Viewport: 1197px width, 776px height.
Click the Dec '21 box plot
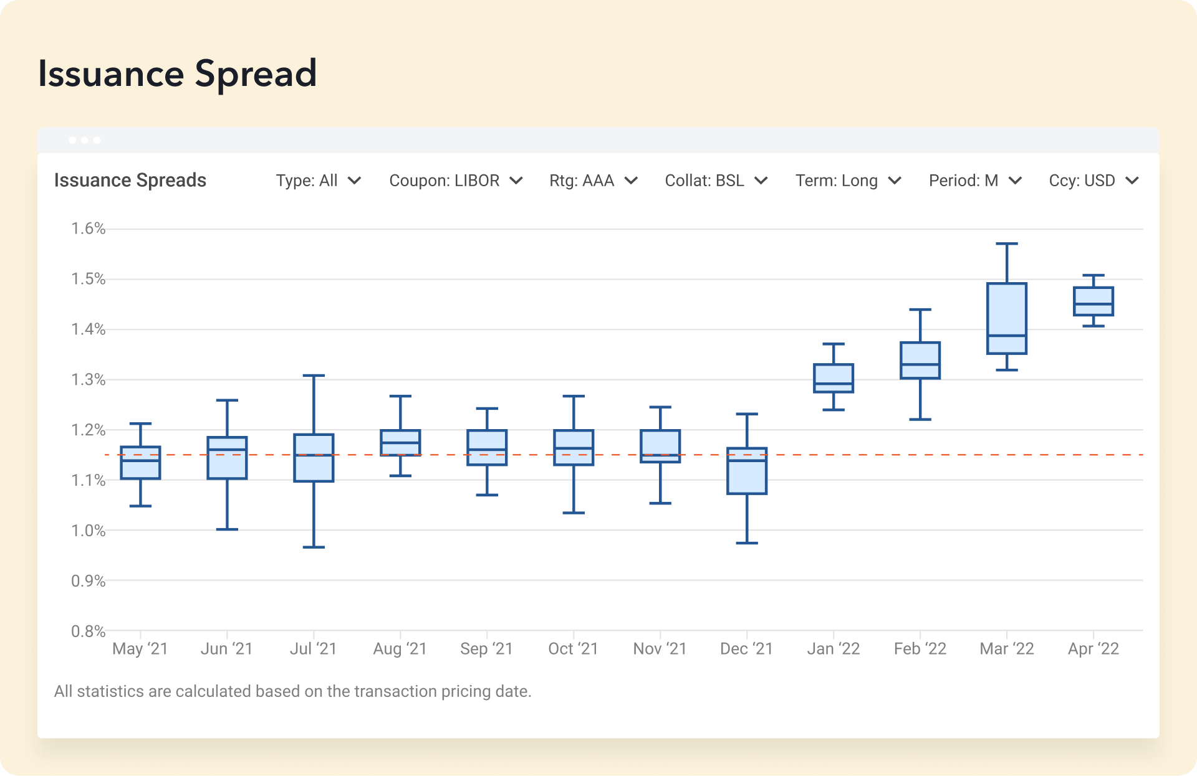[747, 471]
